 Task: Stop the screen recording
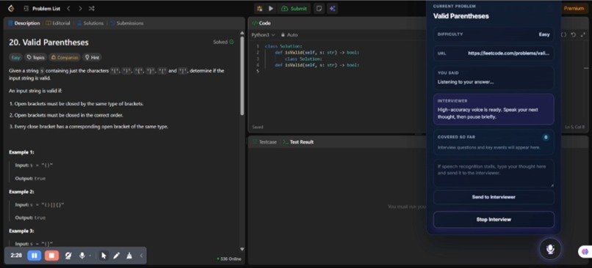(51, 256)
